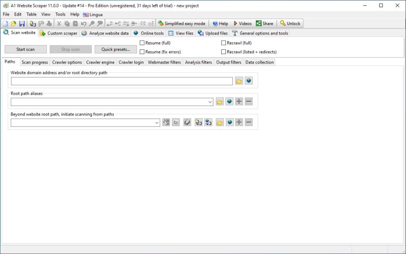The image size is (406, 254).
Task: Open the Online tools tab
Action: pos(149,33)
